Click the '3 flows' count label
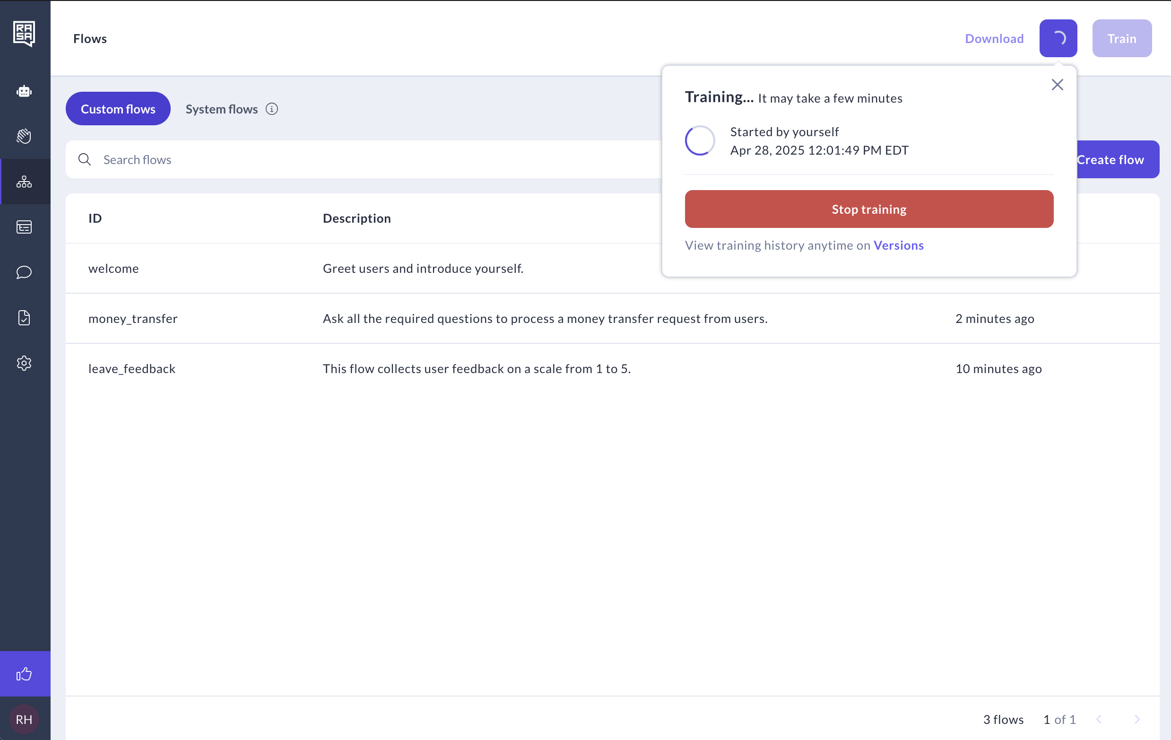Viewport: 1171px width, 740px height. coord(1003,719)
